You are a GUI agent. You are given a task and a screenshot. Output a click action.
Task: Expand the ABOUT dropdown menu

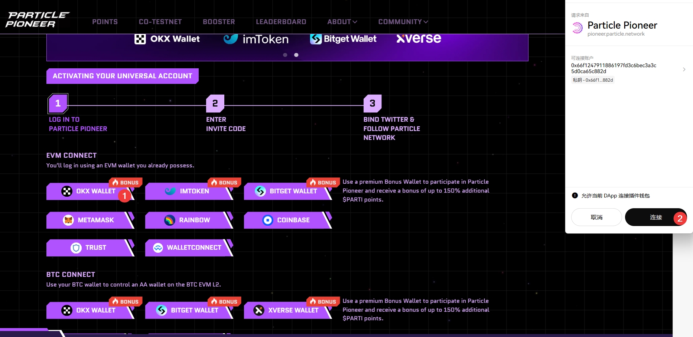(342, 22)
